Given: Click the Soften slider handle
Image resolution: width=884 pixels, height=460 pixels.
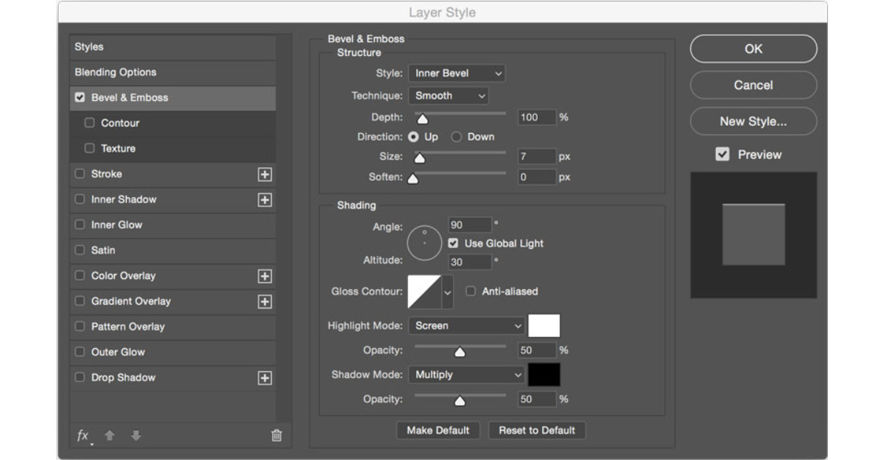Looking at the screenshot, I should [413, 178].
